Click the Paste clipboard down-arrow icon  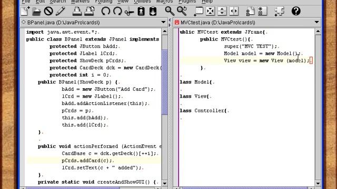(153, 11)
